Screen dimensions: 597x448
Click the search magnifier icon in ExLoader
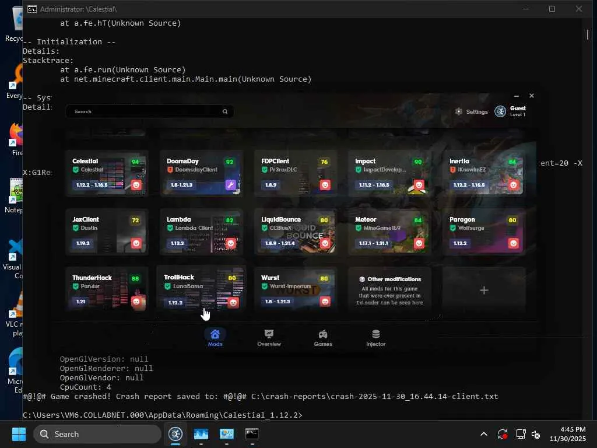point(225,111)
